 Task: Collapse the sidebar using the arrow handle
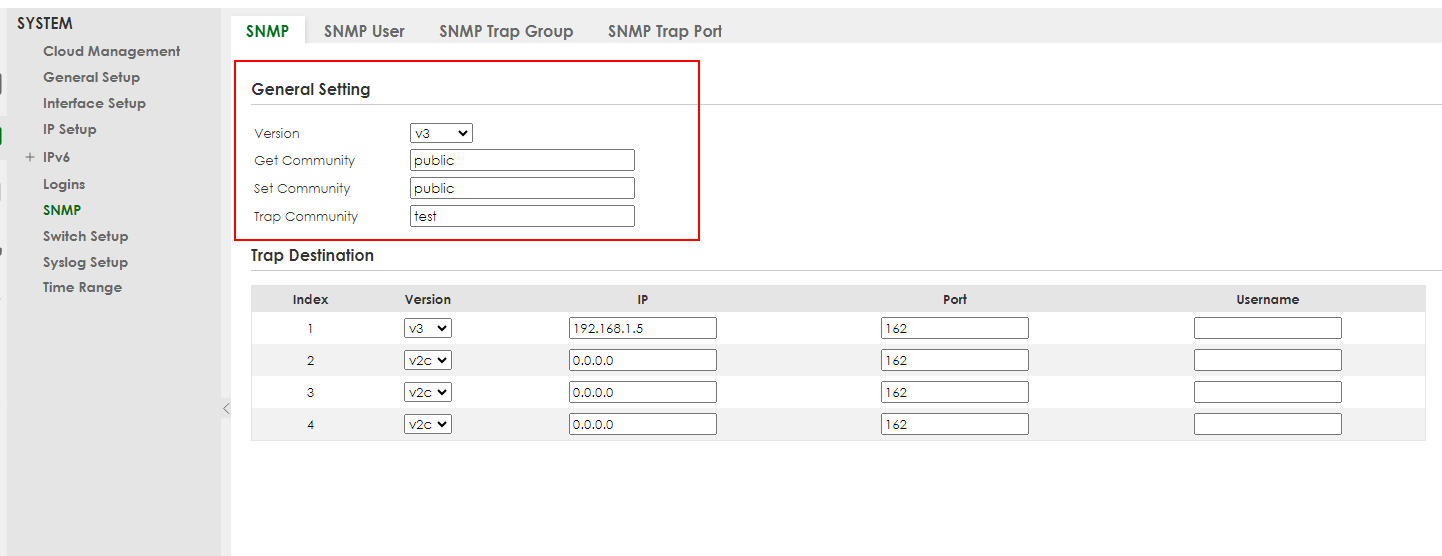pos(226,408)
